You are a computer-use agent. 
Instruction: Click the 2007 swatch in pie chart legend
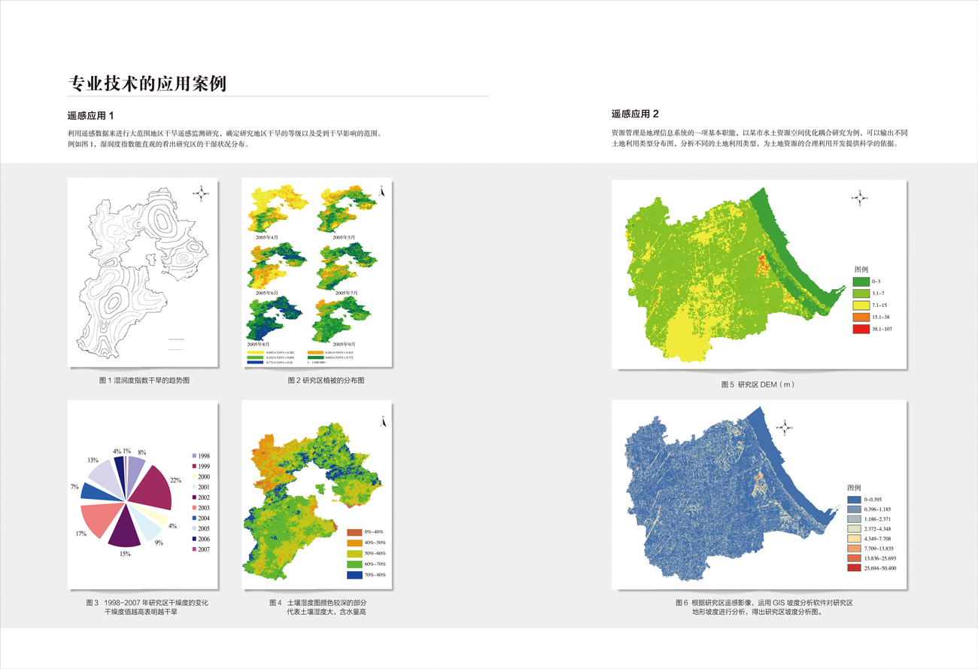tap(195, 549)
